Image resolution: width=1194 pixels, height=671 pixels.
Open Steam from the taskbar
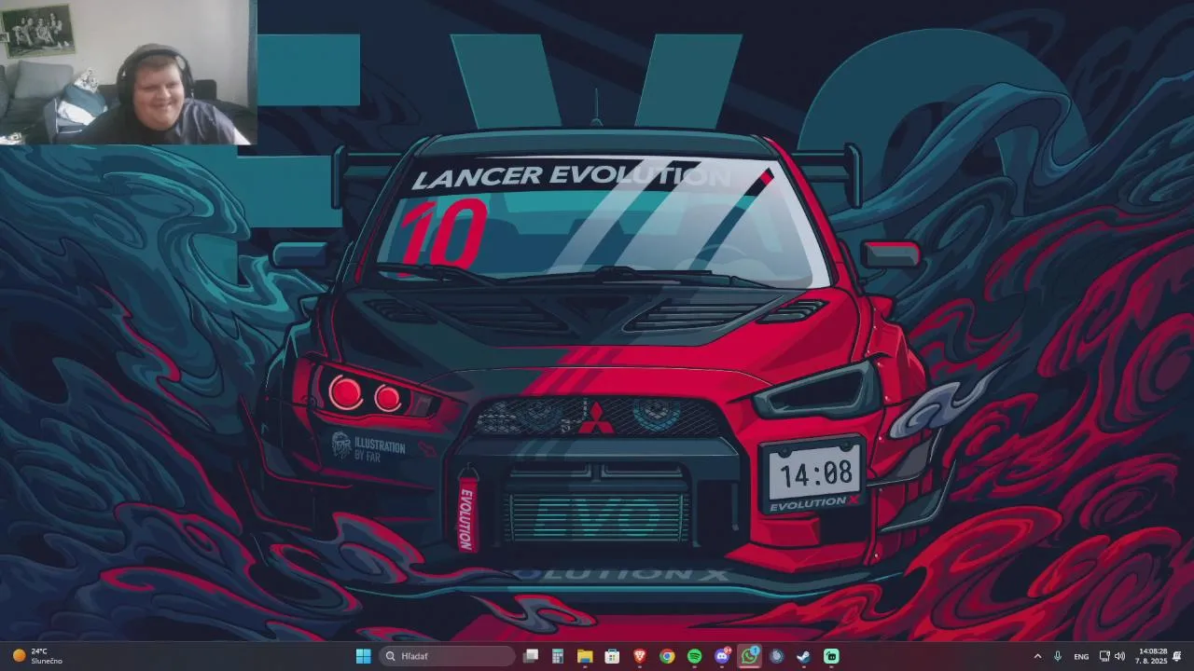click(x=803, y=656)
